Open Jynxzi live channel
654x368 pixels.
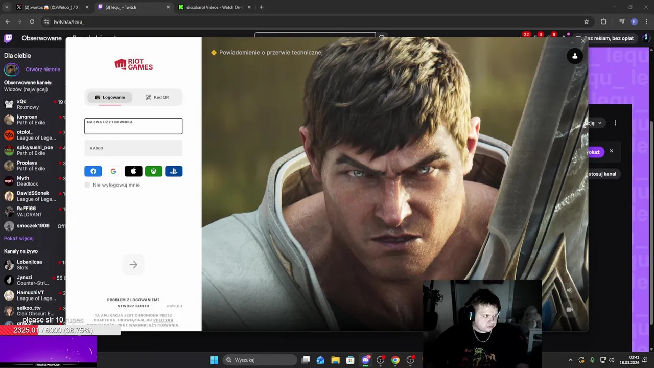tap(33, 280)
